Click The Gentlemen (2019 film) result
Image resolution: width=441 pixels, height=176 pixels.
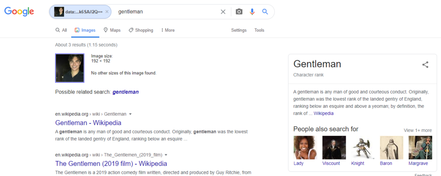[x=111, y=164]
